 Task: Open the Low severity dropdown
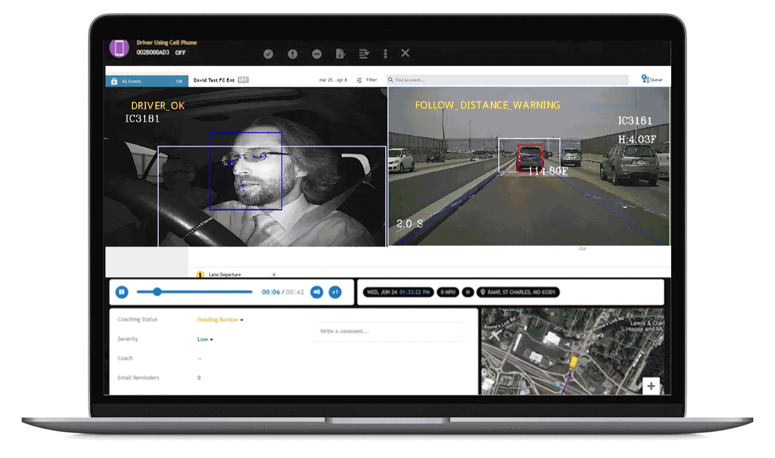[205, 340]
